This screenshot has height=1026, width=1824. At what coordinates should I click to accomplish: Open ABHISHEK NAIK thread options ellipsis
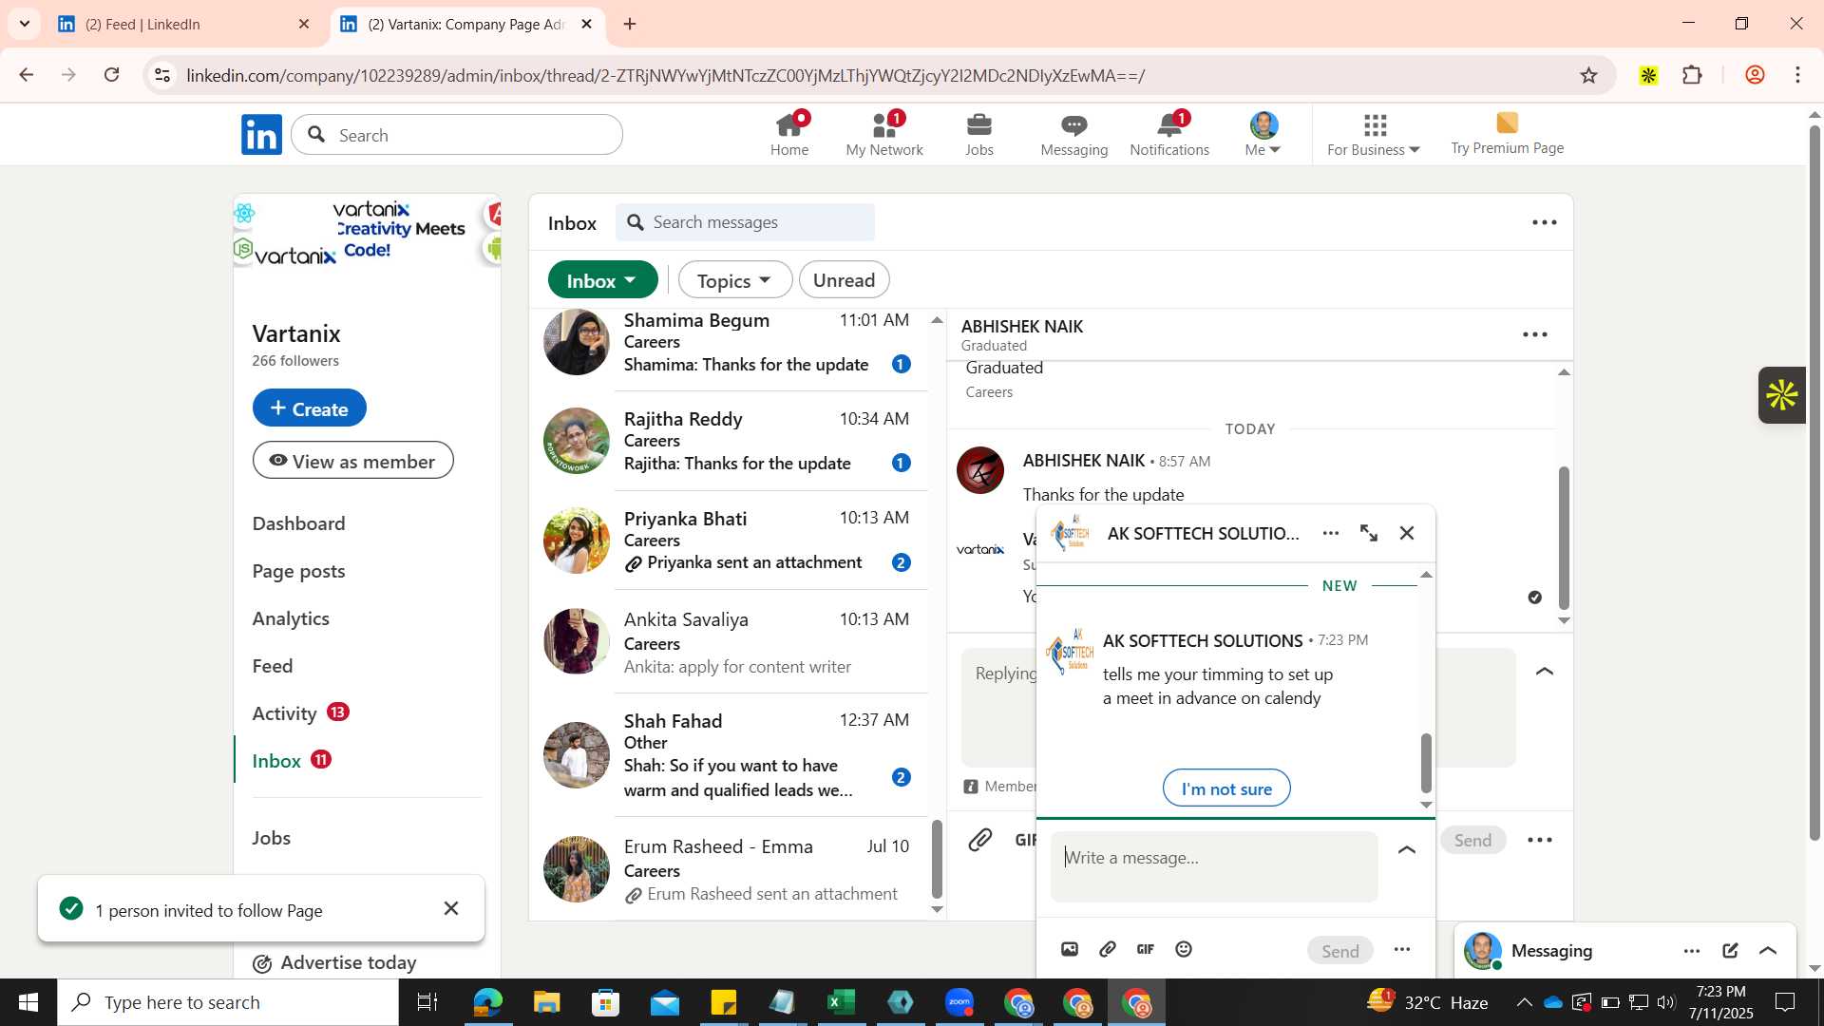point(1535,334)
